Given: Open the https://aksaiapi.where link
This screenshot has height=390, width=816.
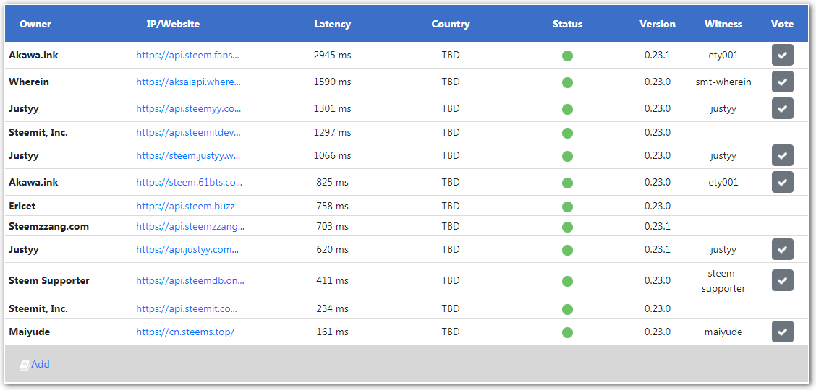Looking at the screenshot, I should click(188, 82).
